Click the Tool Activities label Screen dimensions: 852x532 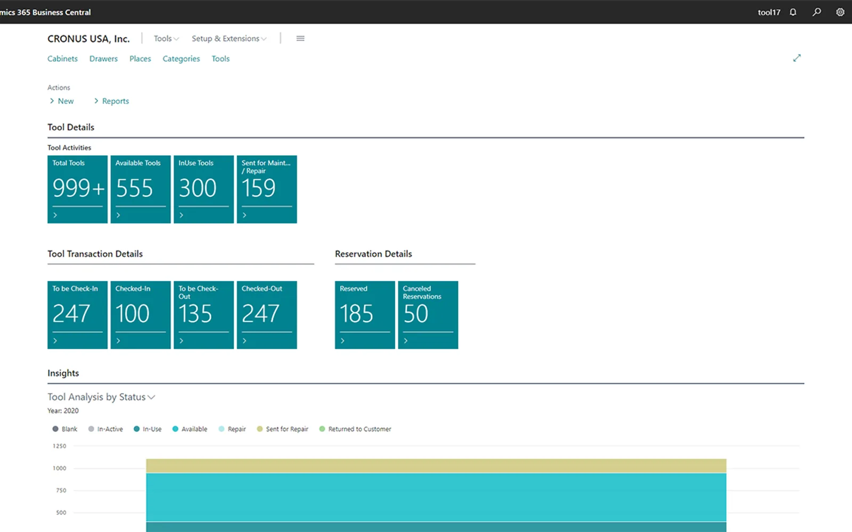tap(69, 147)
